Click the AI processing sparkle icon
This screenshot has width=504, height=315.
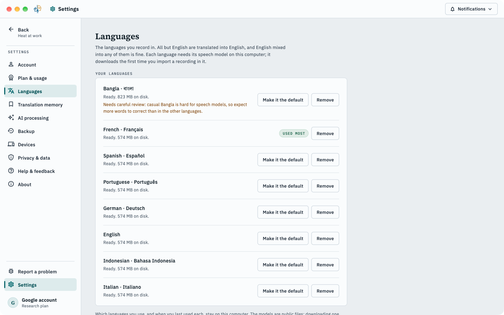click(x=11, y=118)
